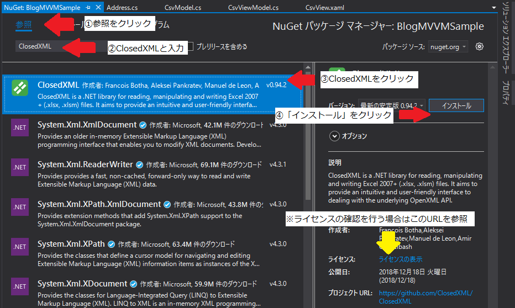The width and height of the screenshot is (515, 308).
Task: Select the System.Xml.ReaderWriter package title
Action: tap(86, 164)
